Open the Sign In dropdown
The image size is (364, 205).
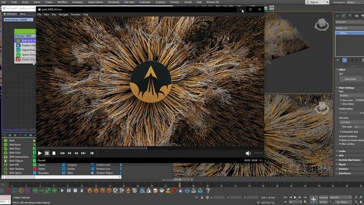coord(317,2)
